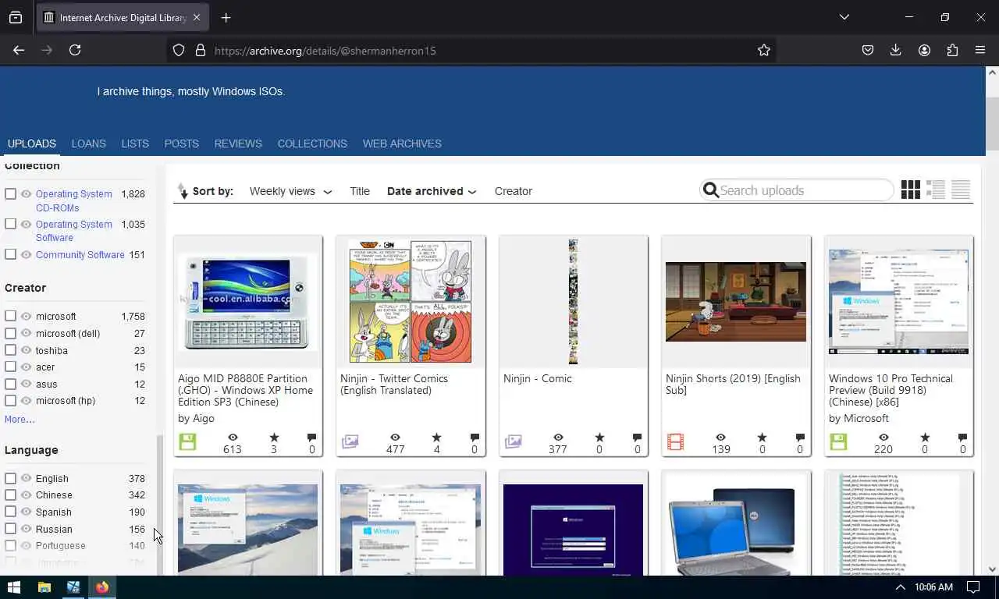Click image media icon on Ninjin Twitter Comics
Screen dimensions: 999x599
350,441
